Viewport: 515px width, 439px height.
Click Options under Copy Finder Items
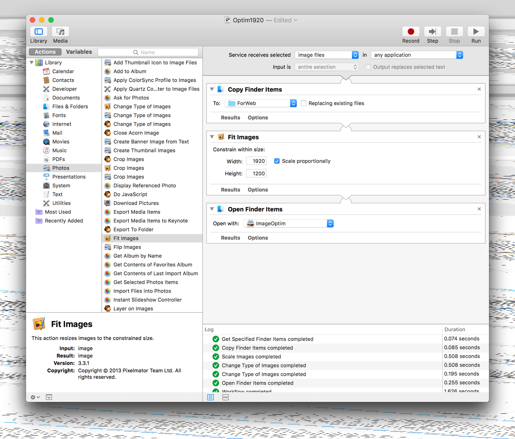coord(257,117)
